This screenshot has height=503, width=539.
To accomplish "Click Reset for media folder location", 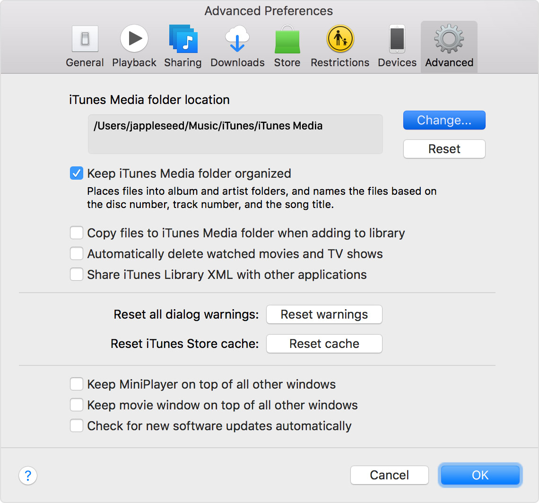I will click(x=444, y=149).
